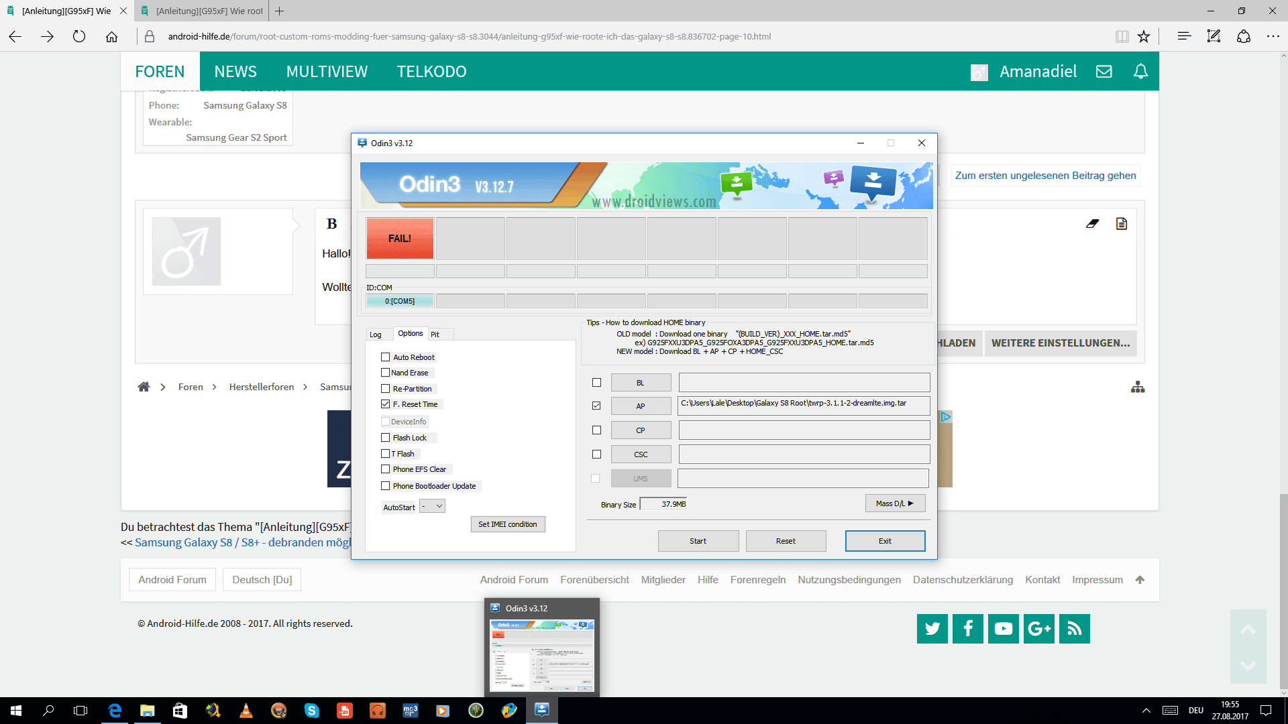Viewport: 1288px width, 724px height.
Task: Open the Google Plus social link
Action: coord(1039,629)
